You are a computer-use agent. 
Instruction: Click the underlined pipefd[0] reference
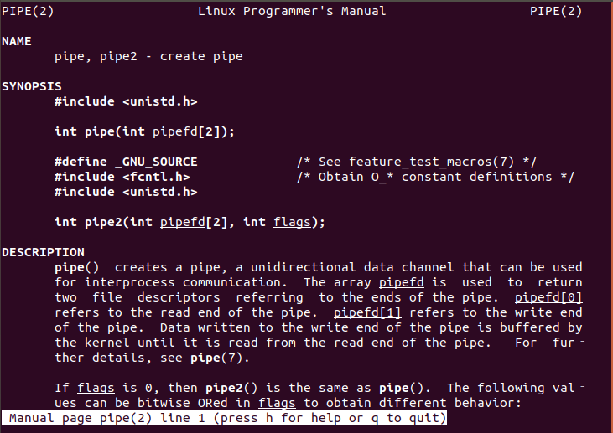[x=548, y=297]
